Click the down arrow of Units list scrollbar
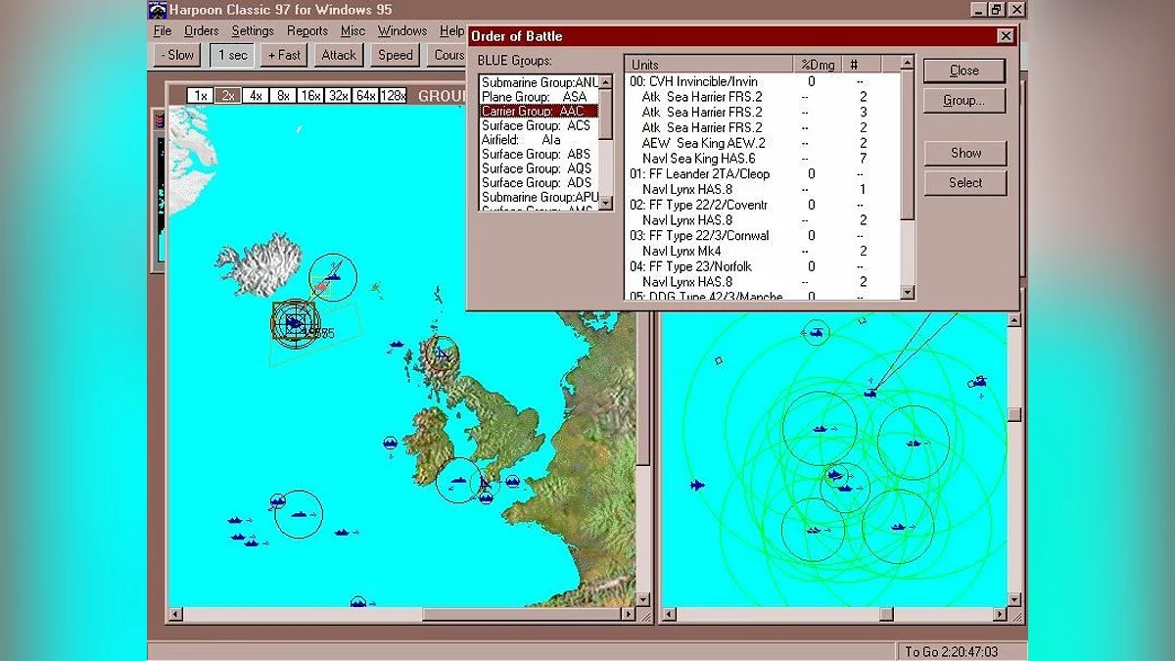The image size is (1175, 661). click(x=907, y=292)
